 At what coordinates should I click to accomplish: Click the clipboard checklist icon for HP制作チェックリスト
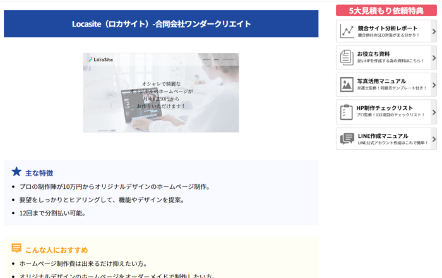click(x=347, y=111)
